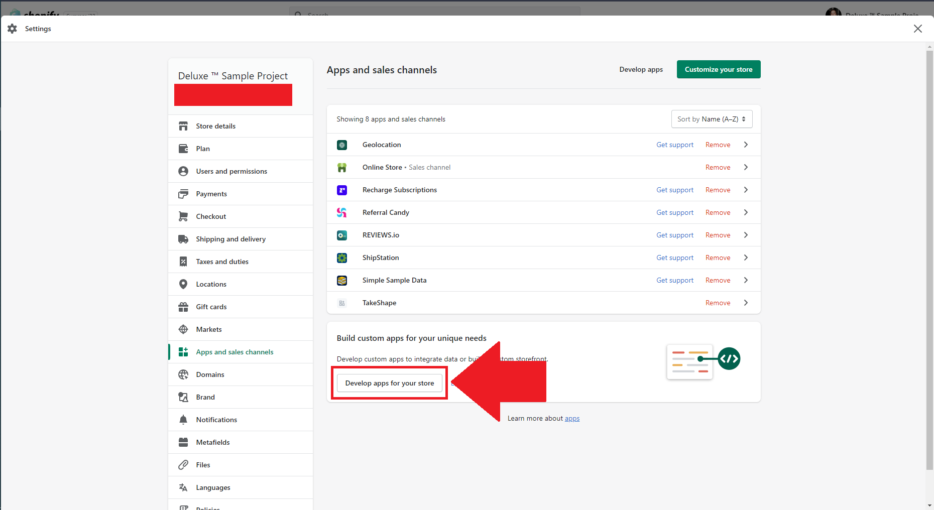Click Develop apps for your store button
This screenshot has width=934, height=510.
[x=389, y=383]
